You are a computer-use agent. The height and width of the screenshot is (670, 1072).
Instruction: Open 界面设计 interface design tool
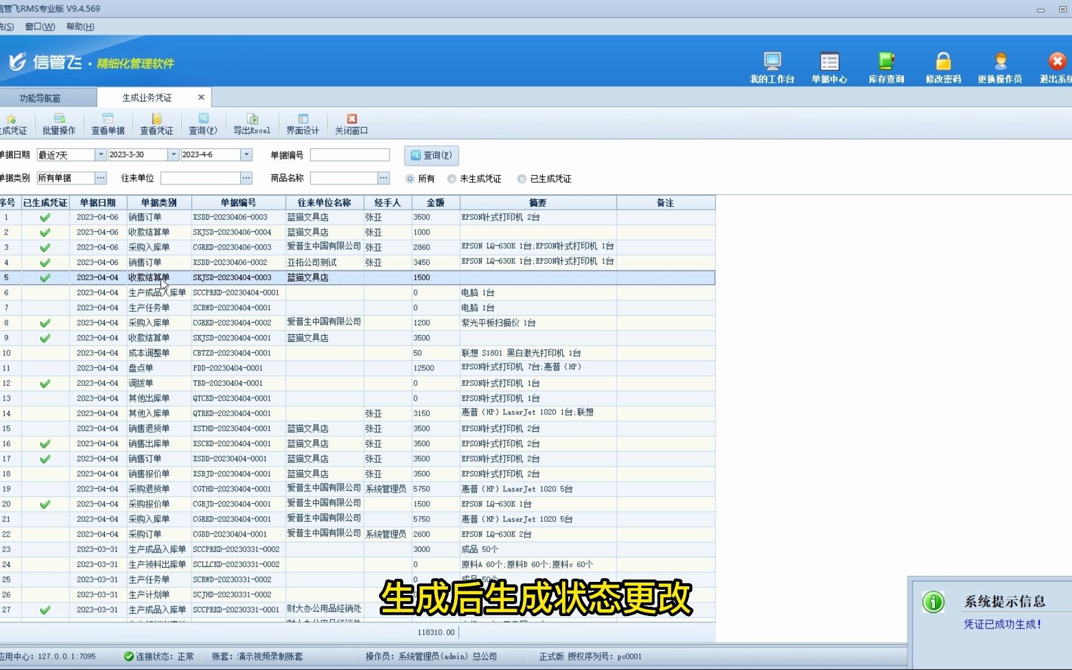(302, 123)
